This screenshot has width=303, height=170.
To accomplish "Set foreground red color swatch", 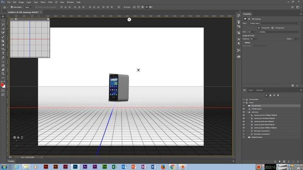I will (2, 85).
